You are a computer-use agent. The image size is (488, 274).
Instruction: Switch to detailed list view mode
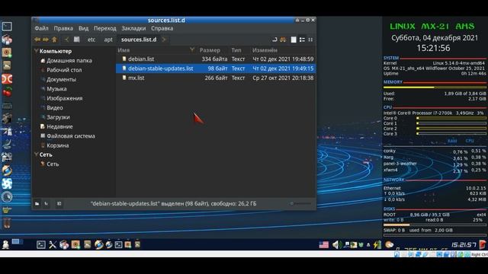(x=302, y=40)
